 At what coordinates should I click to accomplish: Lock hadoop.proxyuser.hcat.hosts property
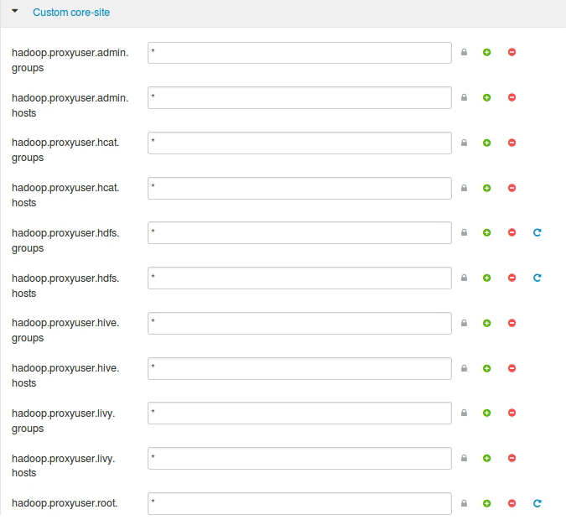pos(465,188)
